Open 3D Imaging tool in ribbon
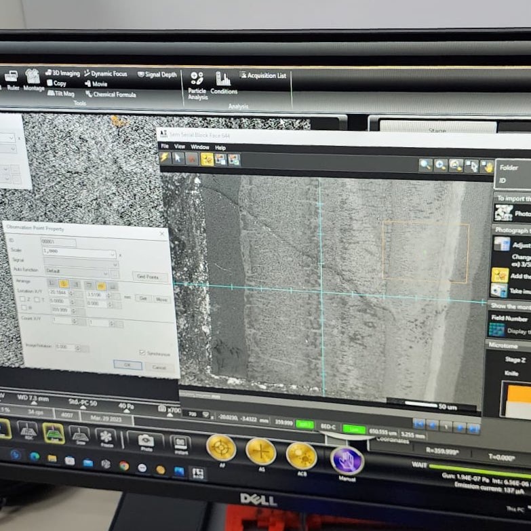The width and height of the screenshot is (531, 531). tap(62, 73)
